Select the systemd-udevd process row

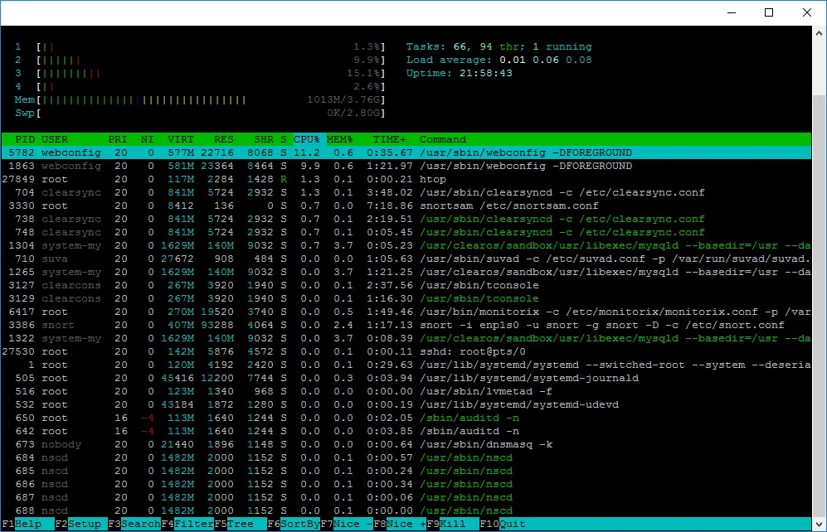coord(406,404)
